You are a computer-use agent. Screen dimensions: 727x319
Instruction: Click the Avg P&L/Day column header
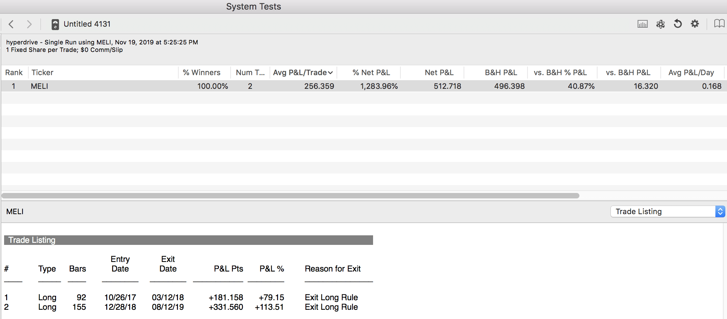[691, 72]
